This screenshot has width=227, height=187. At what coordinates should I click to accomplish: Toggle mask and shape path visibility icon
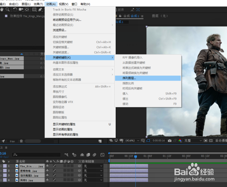(148, 141)
